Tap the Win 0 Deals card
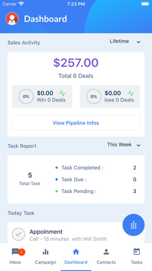 pyautogui.click(x=42, y=97)
